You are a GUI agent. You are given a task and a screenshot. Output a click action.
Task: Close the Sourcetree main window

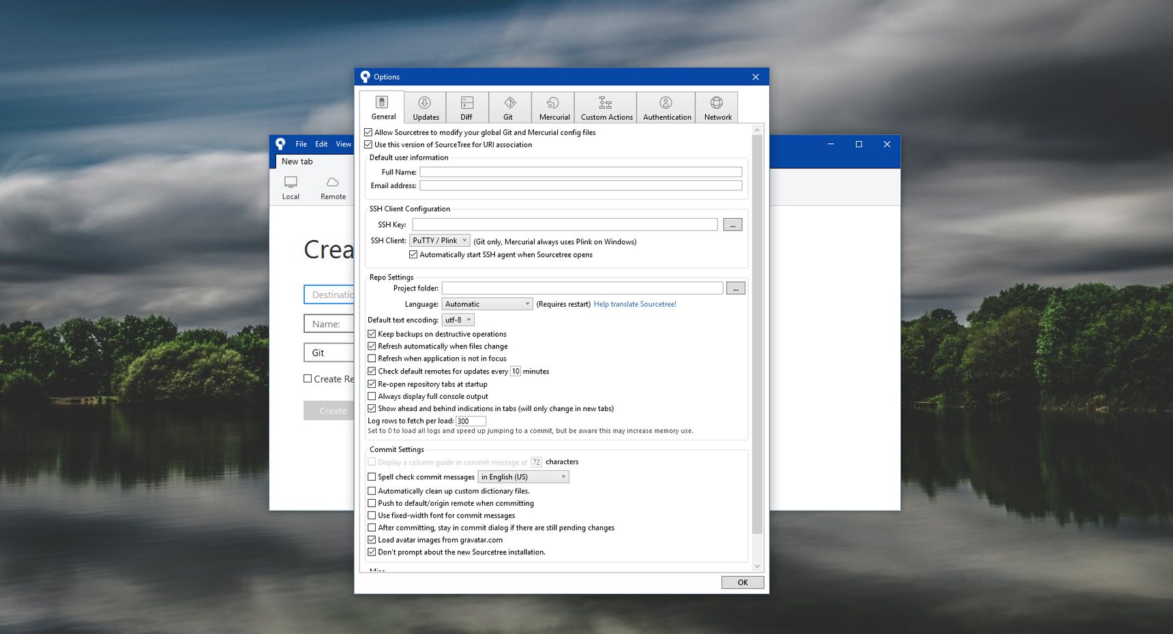(887, 144)
